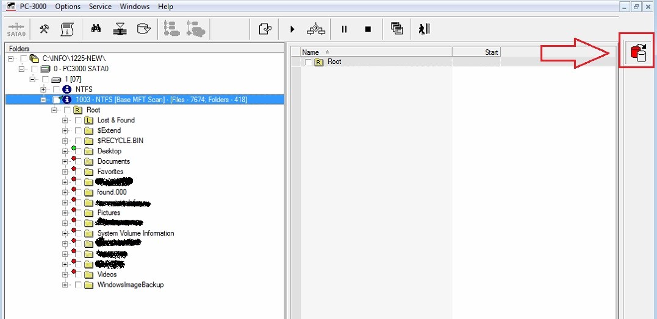Expand the Lost & Found folder
Image resolution: width=657 pixels, height=319 pixels.
click(x=65, y=121)
